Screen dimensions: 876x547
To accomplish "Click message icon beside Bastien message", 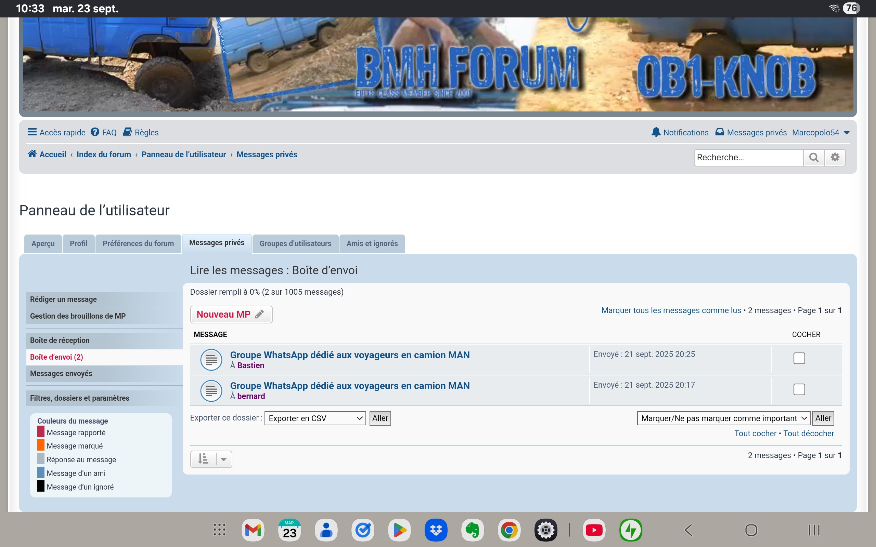I will 211,360.
